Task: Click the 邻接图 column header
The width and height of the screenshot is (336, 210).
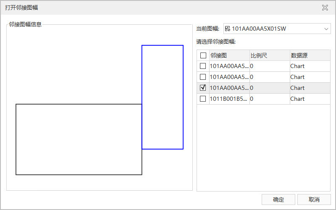Action: point(229,55)
